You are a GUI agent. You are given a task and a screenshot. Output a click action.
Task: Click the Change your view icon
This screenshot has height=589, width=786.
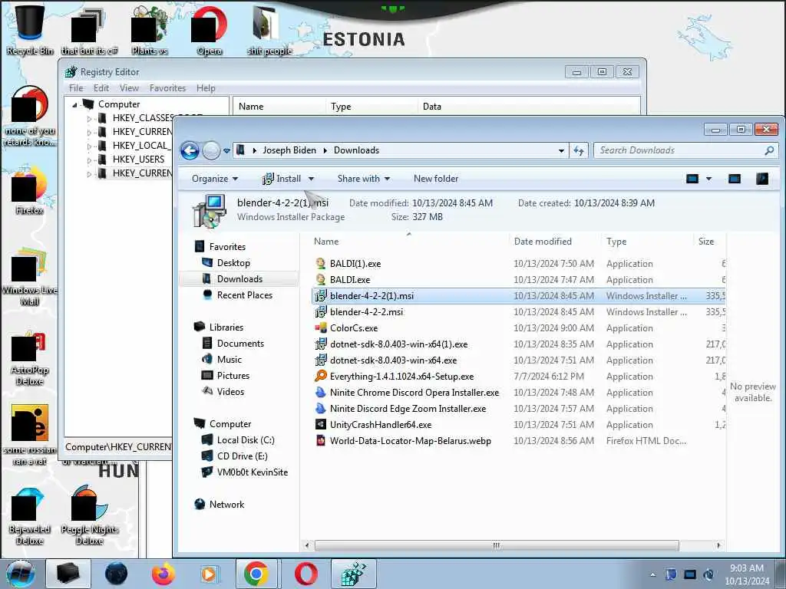692,179
